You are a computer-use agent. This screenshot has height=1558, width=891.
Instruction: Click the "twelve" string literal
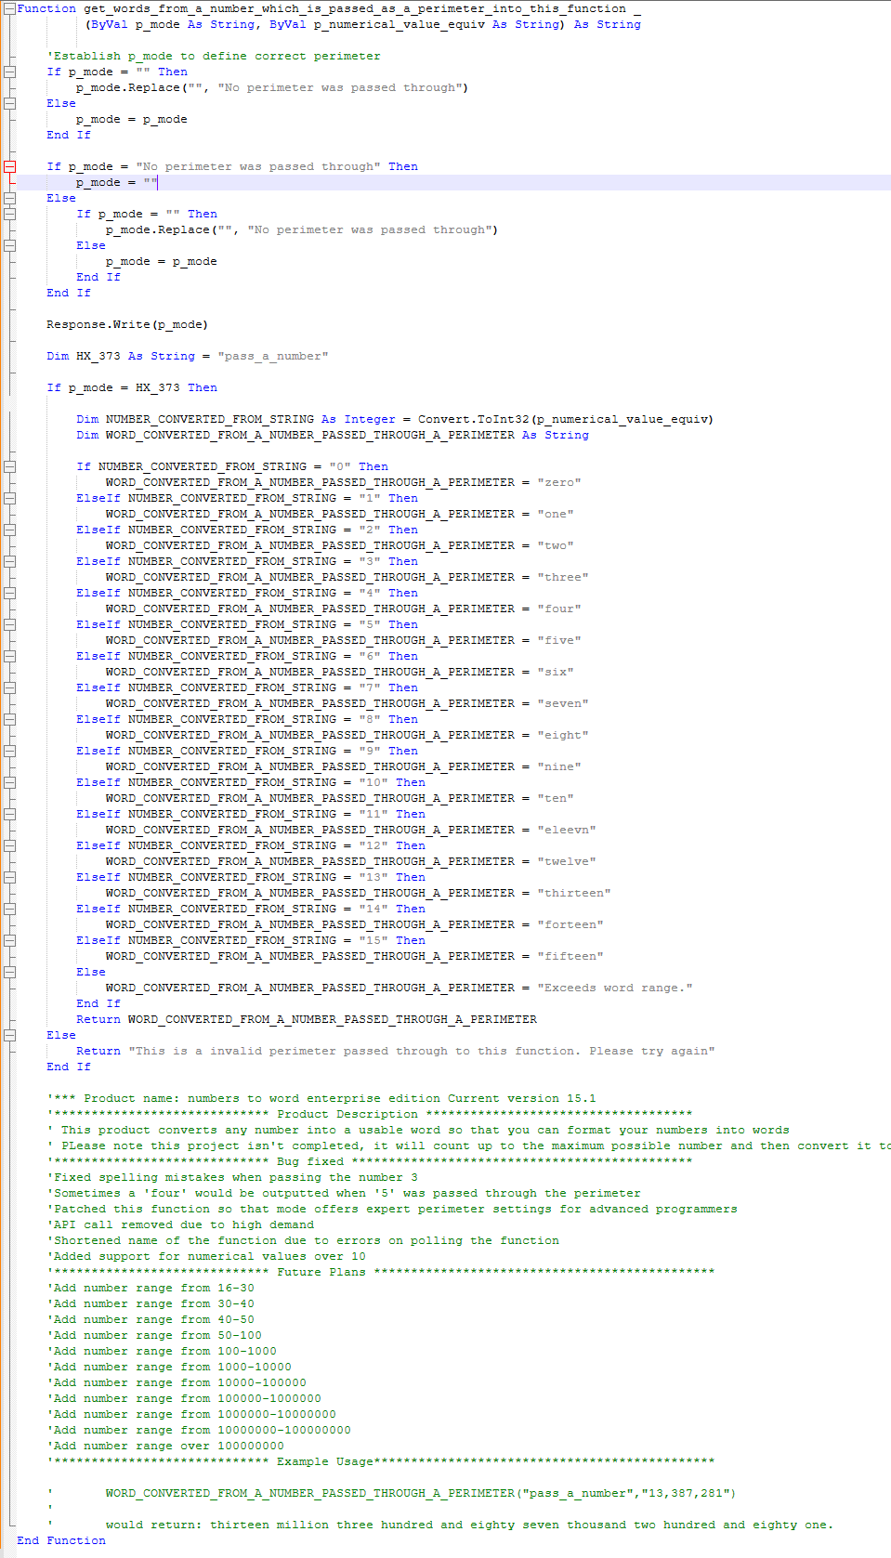(x=566, y=861)
